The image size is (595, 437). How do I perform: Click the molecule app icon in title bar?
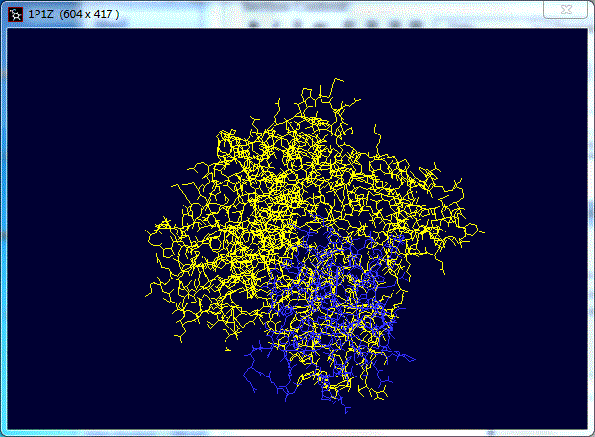15,14
